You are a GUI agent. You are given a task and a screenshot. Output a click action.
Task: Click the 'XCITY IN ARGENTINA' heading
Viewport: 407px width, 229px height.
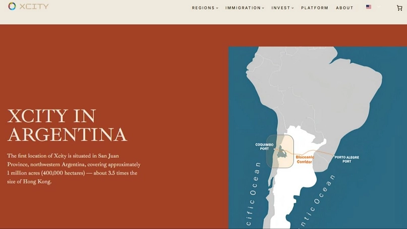(67, 125)
